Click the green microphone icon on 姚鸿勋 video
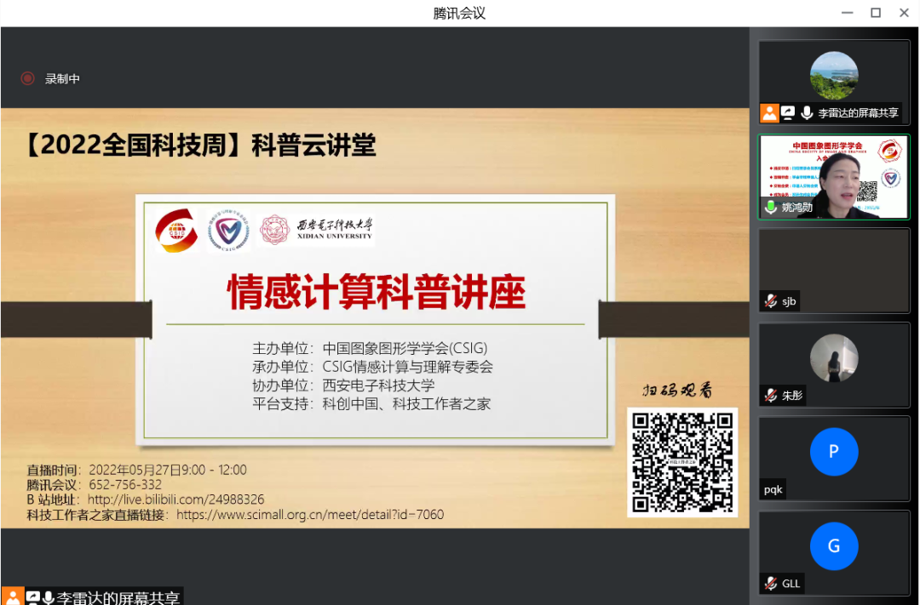Viewport: 920px width, 605px height. click(771, 207)
